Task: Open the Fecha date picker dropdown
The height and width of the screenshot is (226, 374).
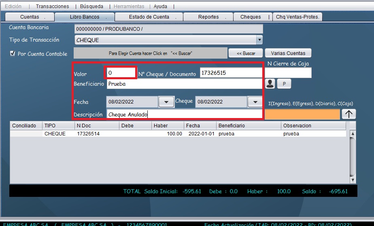Action: (166, 102)
